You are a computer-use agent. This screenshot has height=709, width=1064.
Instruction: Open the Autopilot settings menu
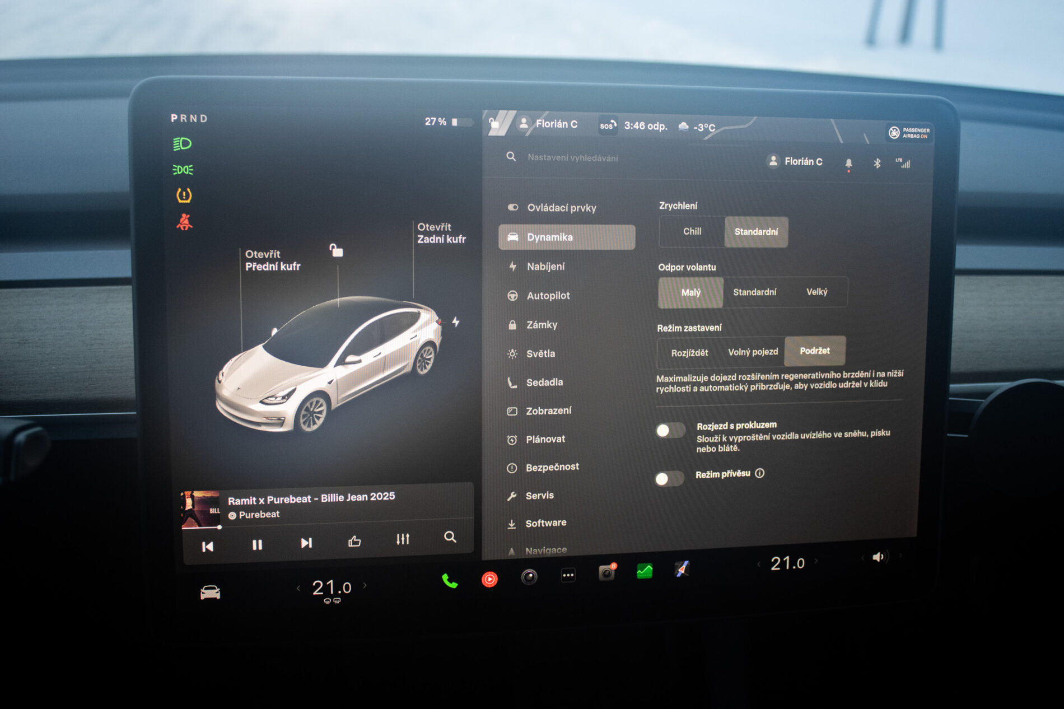coord(548,296)
